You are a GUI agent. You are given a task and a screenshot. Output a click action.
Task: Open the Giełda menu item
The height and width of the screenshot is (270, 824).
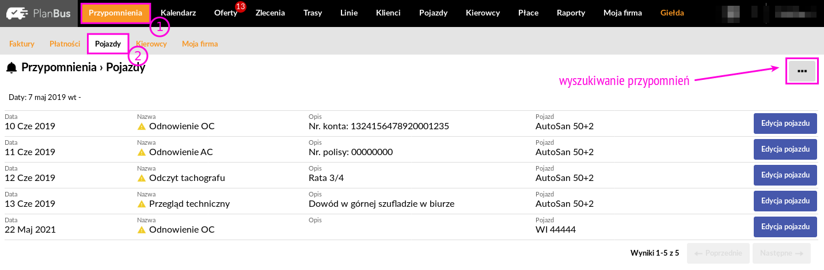672,13
